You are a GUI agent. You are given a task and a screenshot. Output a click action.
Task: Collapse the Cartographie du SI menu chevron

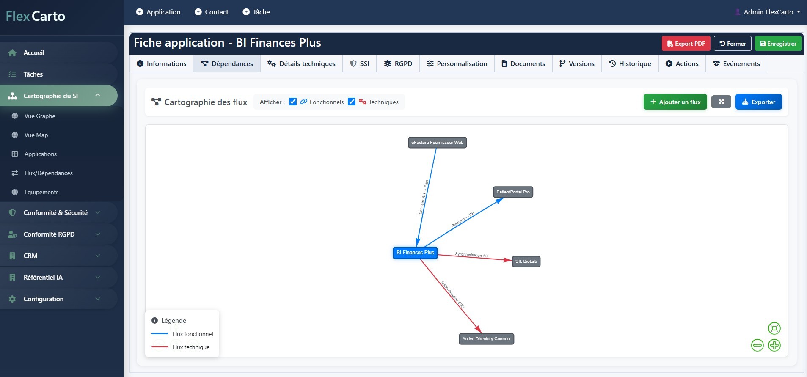98,96
